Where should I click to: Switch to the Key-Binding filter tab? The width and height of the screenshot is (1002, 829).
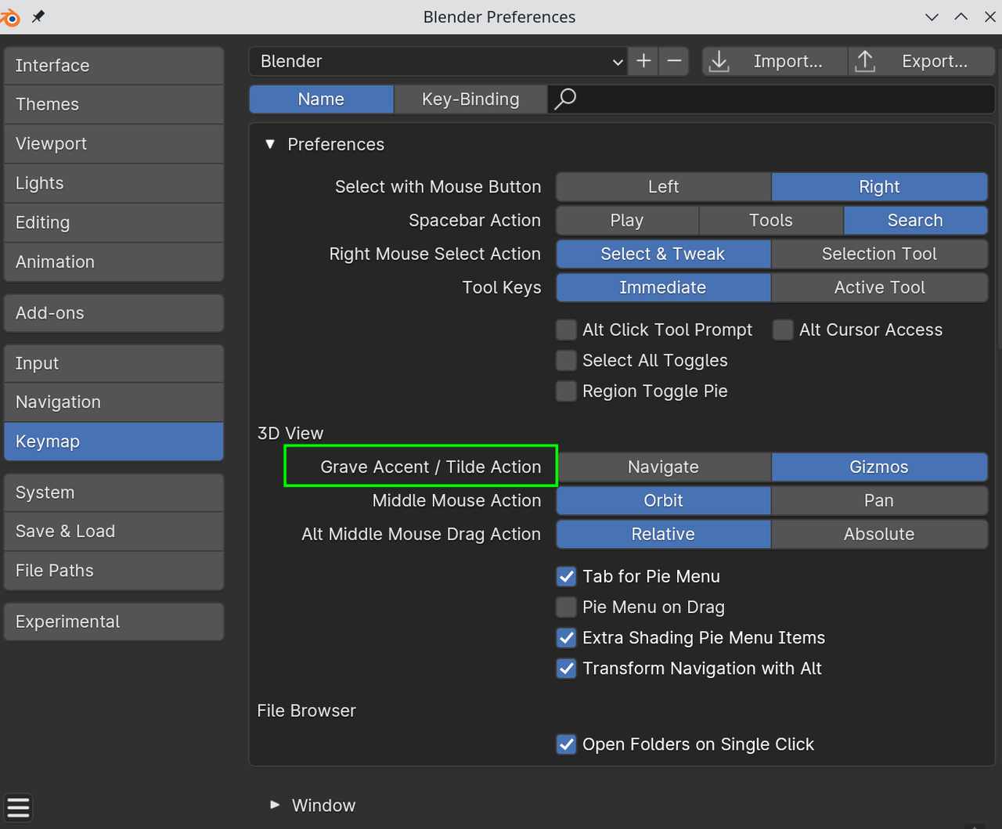(470, 99)
